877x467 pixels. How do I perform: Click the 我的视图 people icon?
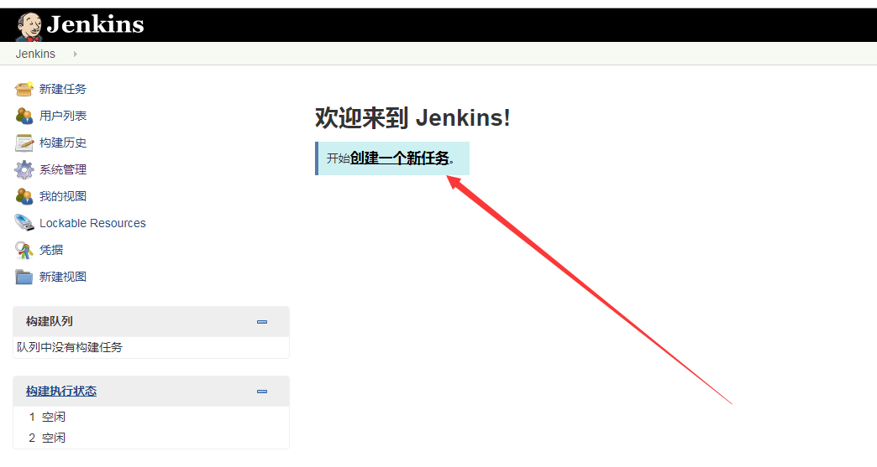coord(24,196)
